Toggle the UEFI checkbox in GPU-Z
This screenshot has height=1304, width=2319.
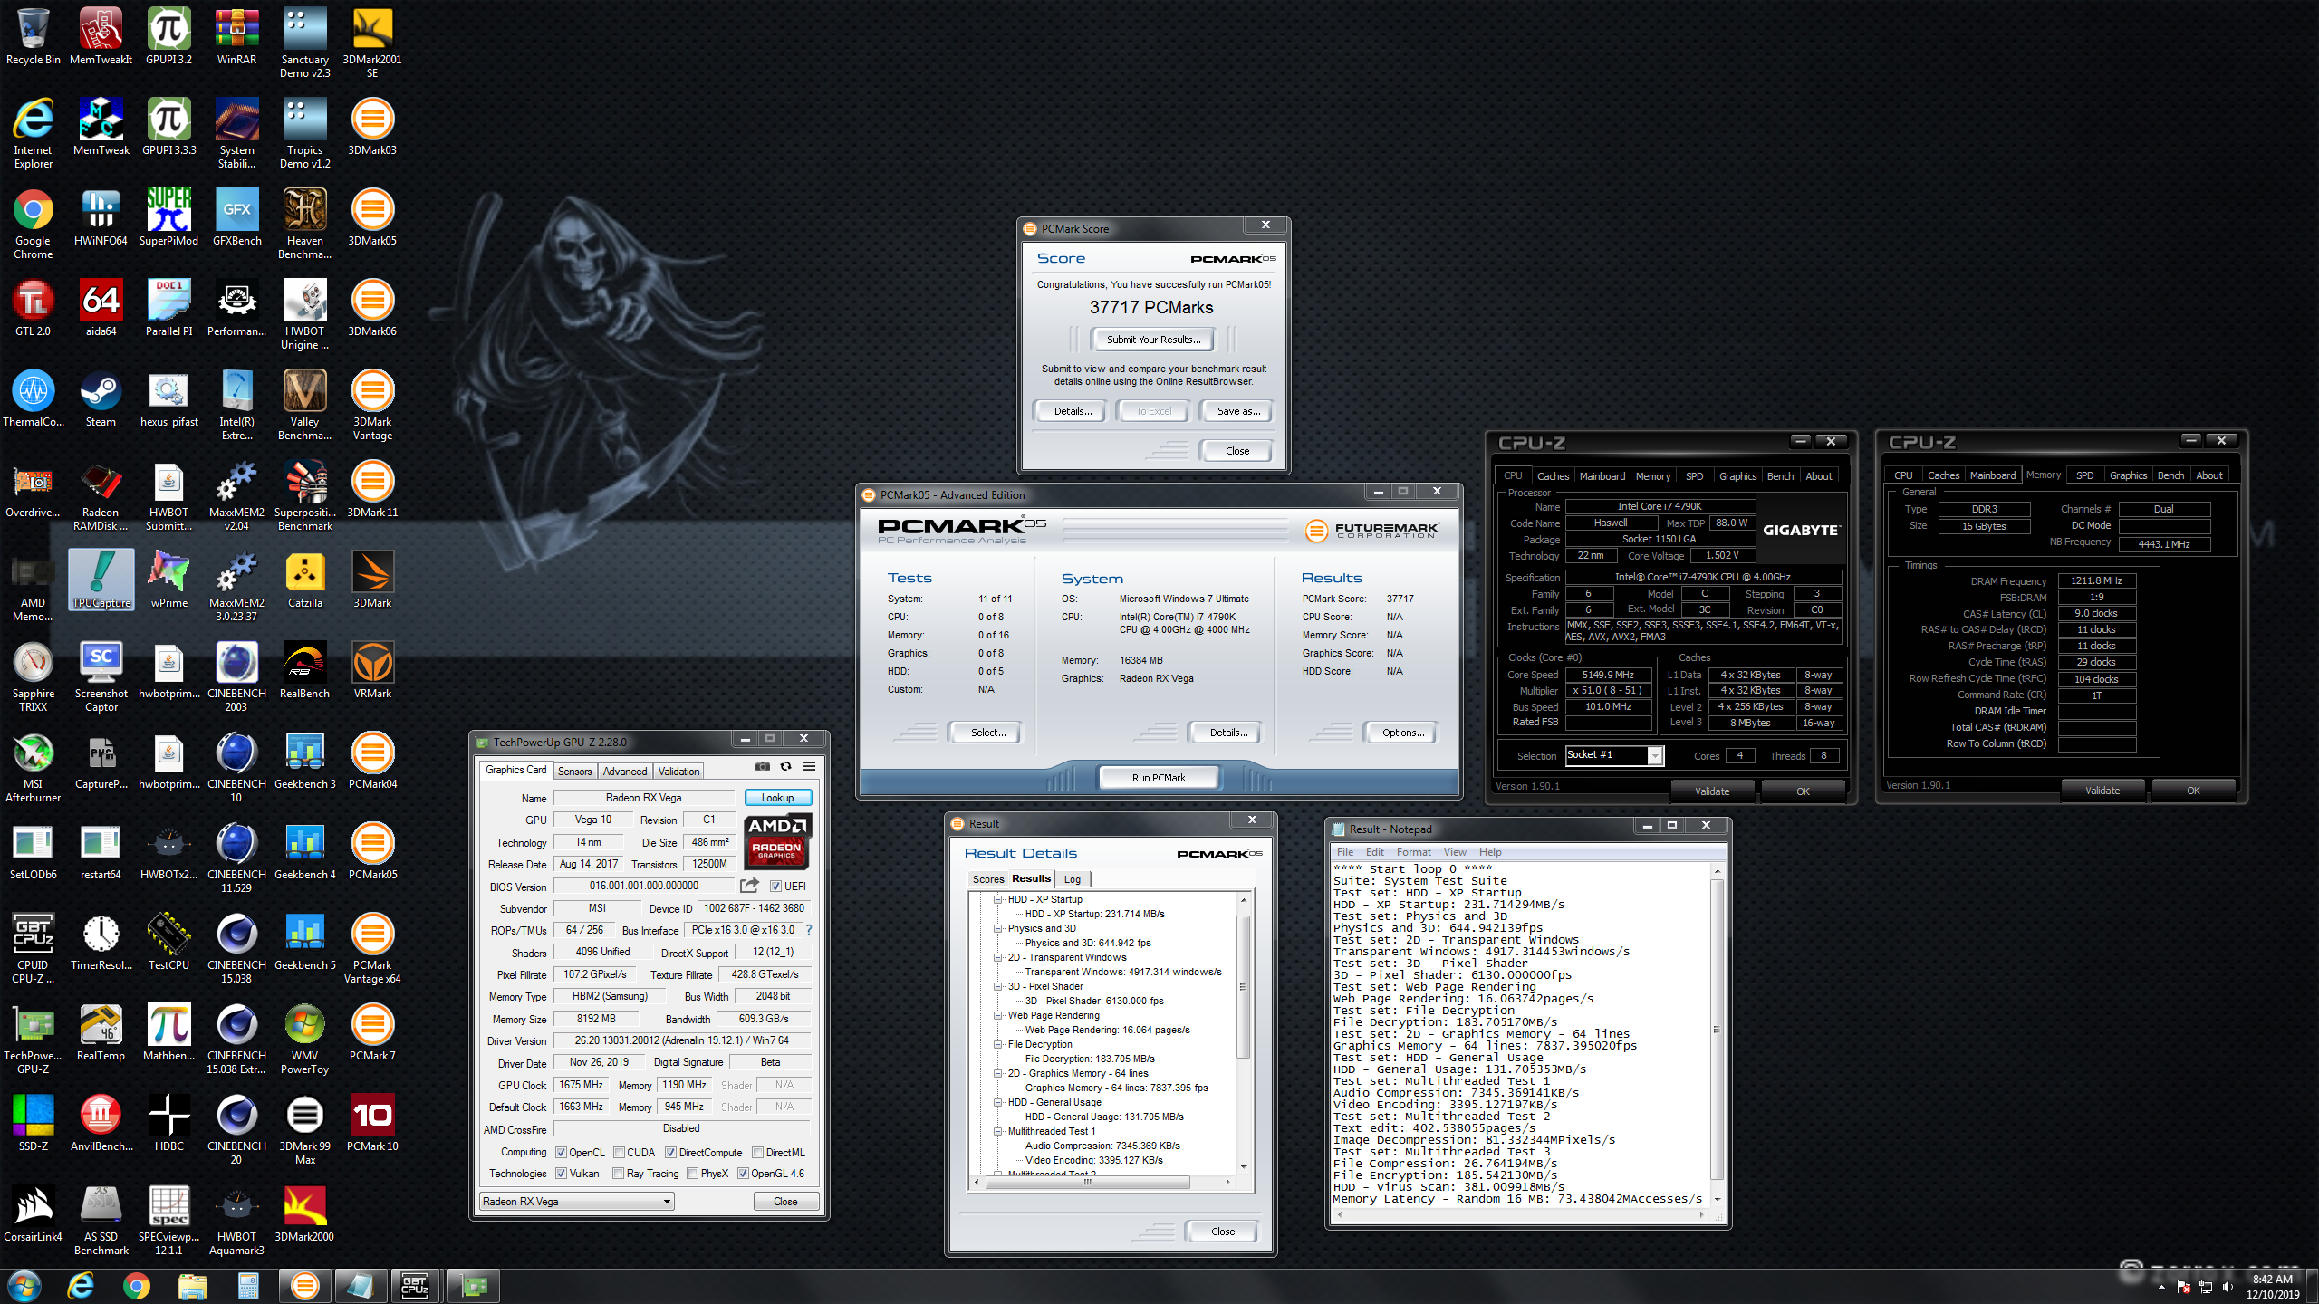(775, 887)
